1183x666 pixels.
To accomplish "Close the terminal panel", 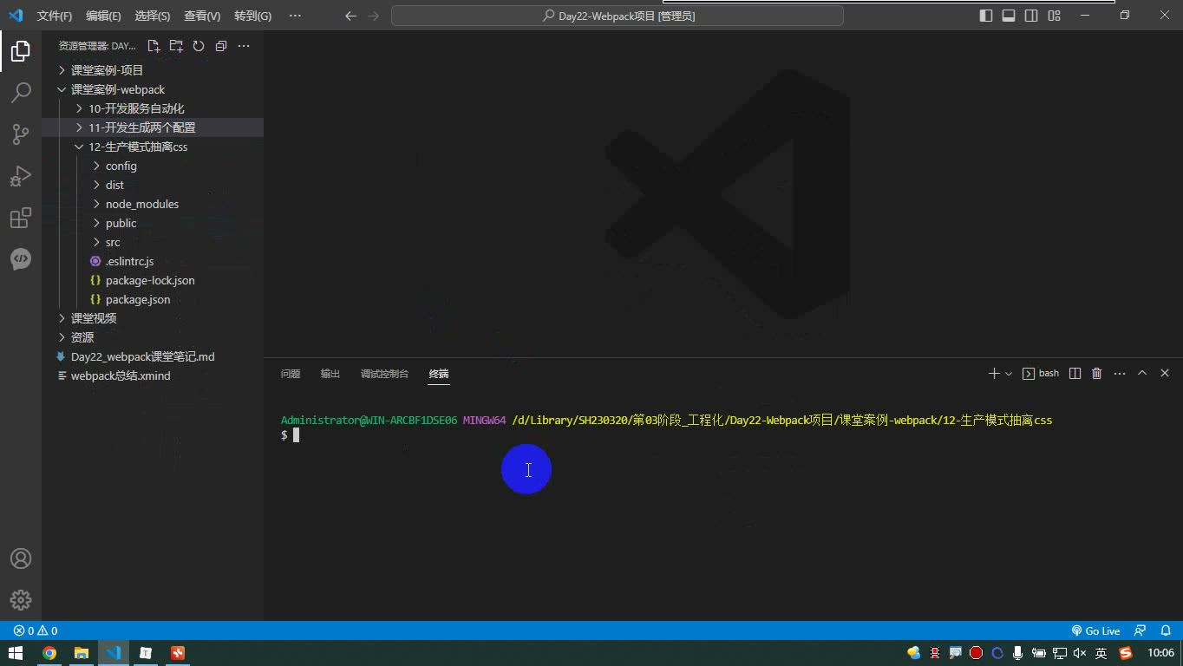I will tap(1165, 374).
